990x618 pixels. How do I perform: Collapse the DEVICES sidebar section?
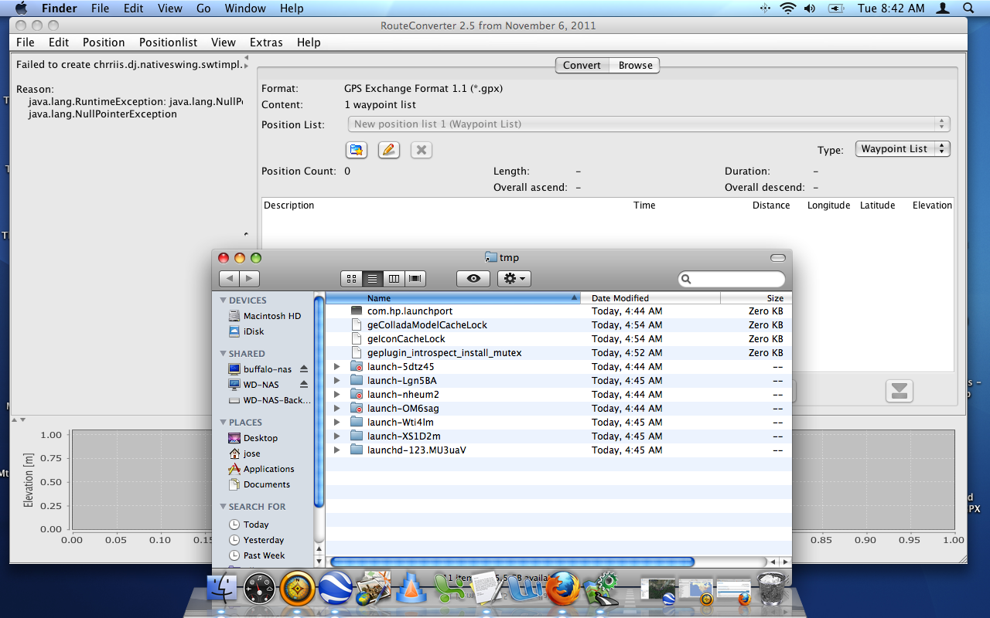224,301
